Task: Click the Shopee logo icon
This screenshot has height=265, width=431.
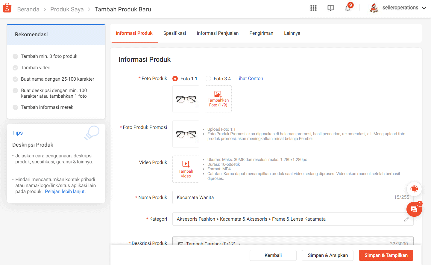Action: pyautogui.click(x=7, y=7)
